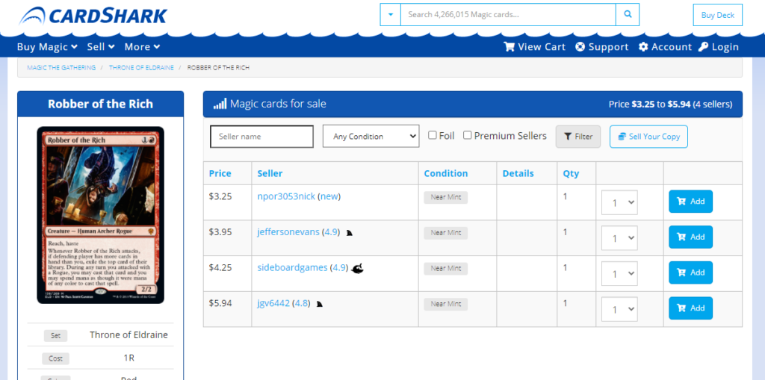
Task: Enable the Foil checkbox
Action: [433, 135]
